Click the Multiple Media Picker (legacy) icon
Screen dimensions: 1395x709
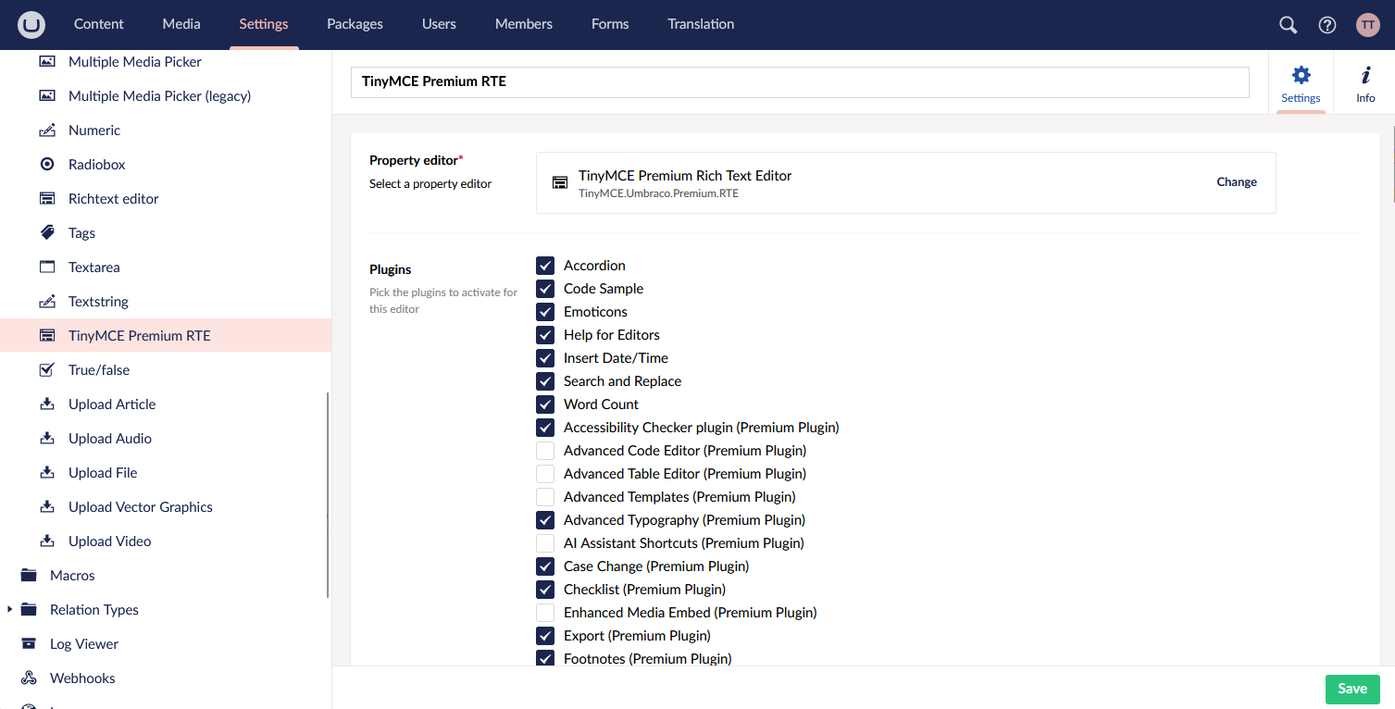pyautogui.click(x=47, y=96)
